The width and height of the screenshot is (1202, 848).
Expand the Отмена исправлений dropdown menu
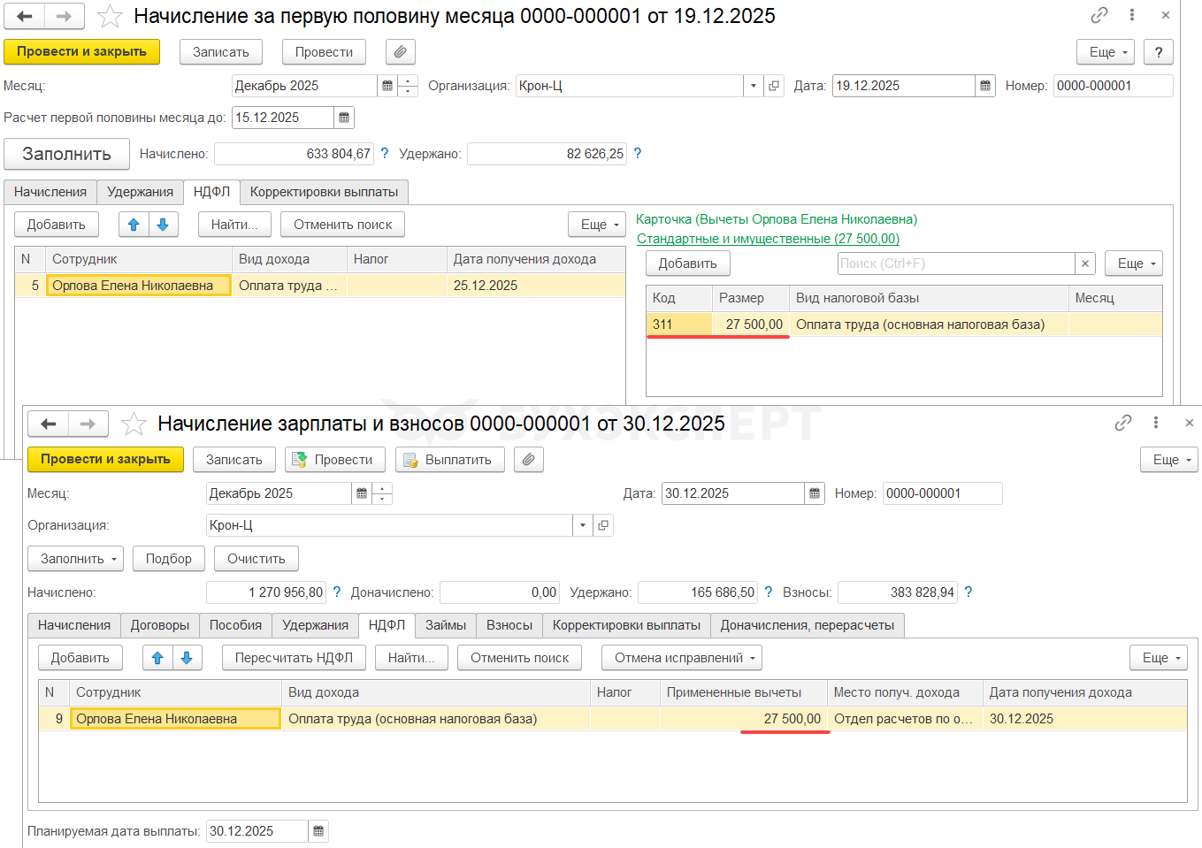tap(681, 658)
